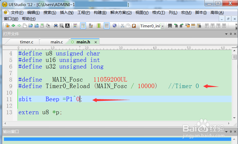
Task: Open the 宏(M) menu
Action: (x=186, y=13)
